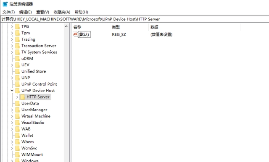Click the Unified Store folder icon
This screenshot has height=162, width=269.
click(18, 71)
